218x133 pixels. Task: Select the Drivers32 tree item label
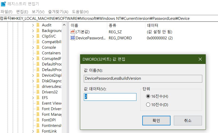click(x=50, y=92)
